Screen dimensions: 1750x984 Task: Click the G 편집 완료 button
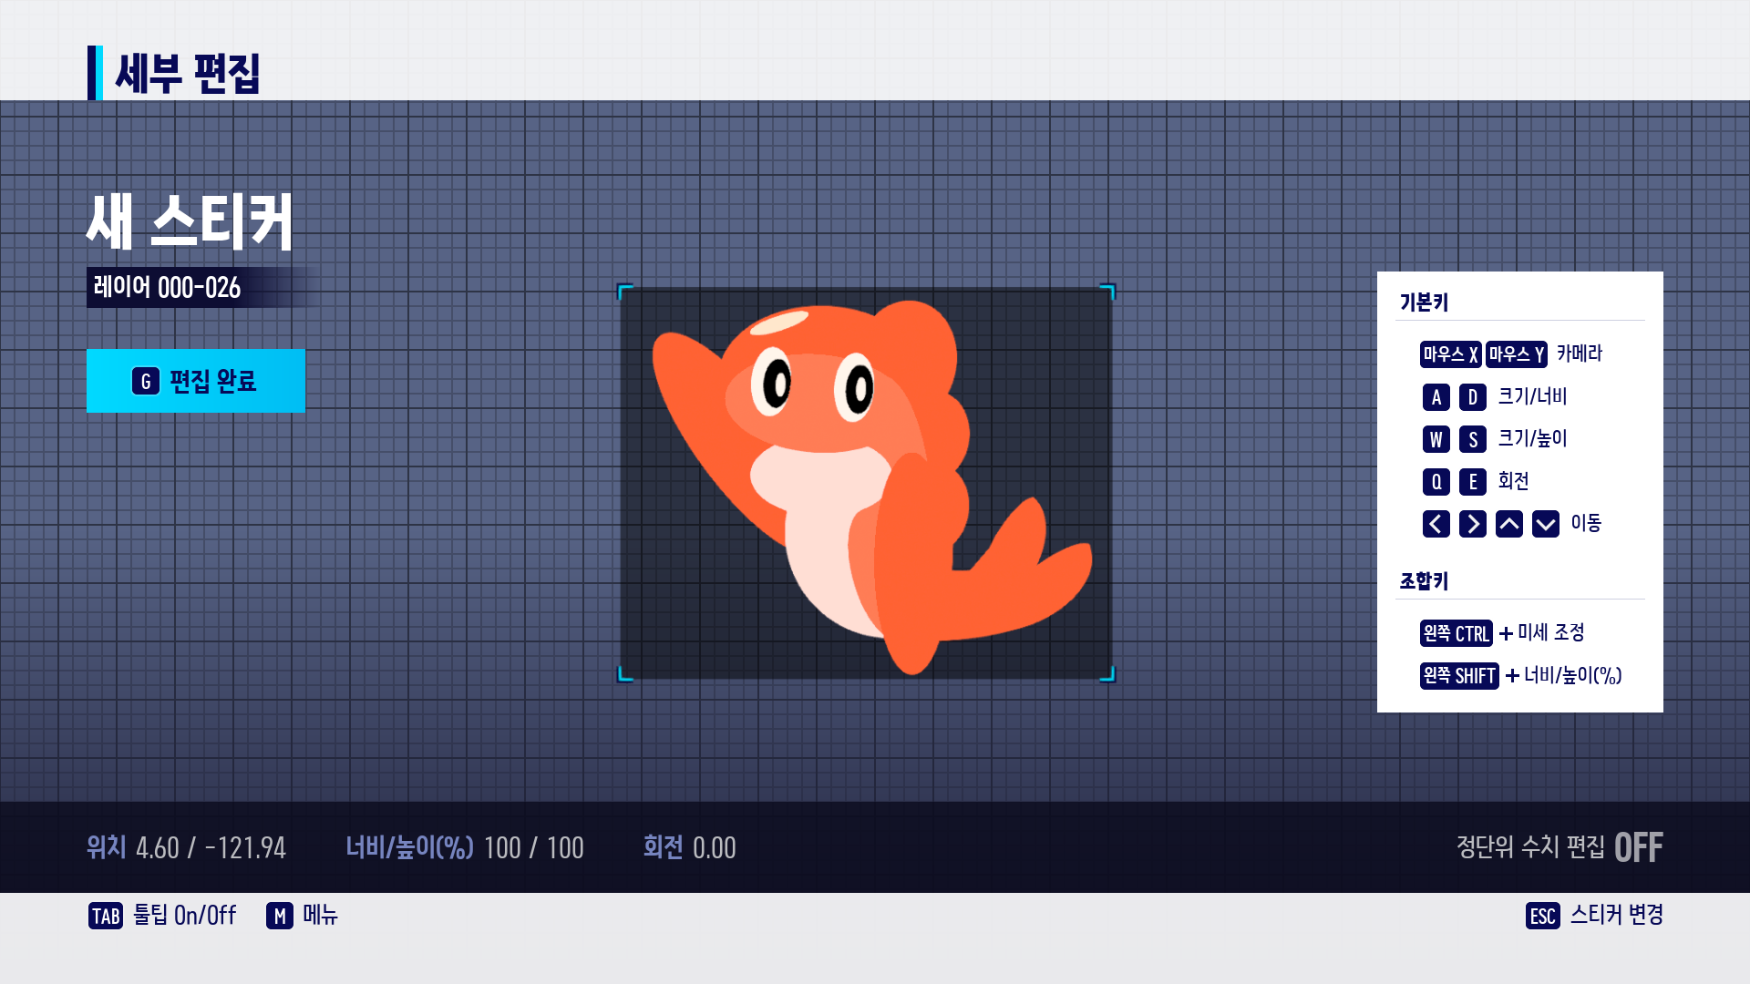pos(196,381)
